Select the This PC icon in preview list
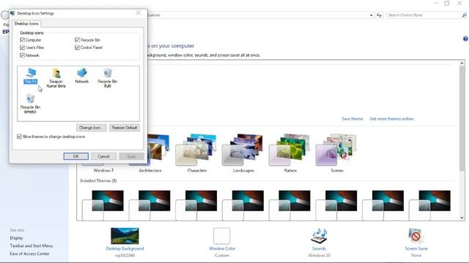469x263 pixels. [x=31, y=76]
